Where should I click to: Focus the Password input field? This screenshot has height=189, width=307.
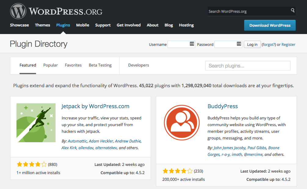[x=228, y=44]
